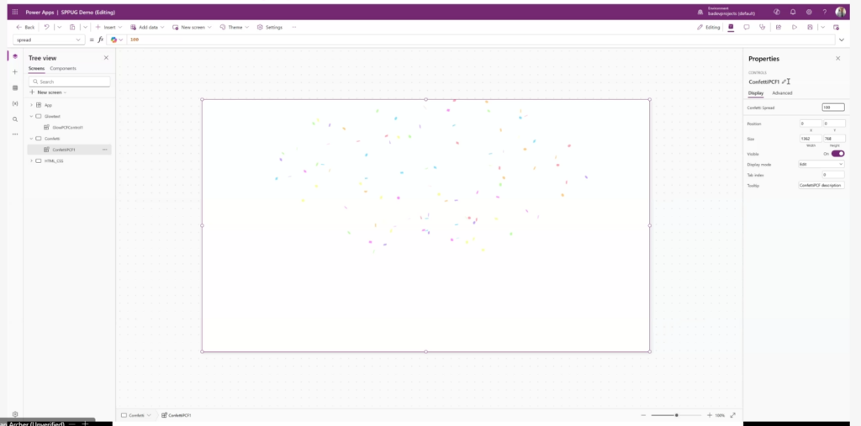Open the Save options dropdown arrow
Image resolution: width=861 pixels, height=426 pixels.
coord(822,27)
